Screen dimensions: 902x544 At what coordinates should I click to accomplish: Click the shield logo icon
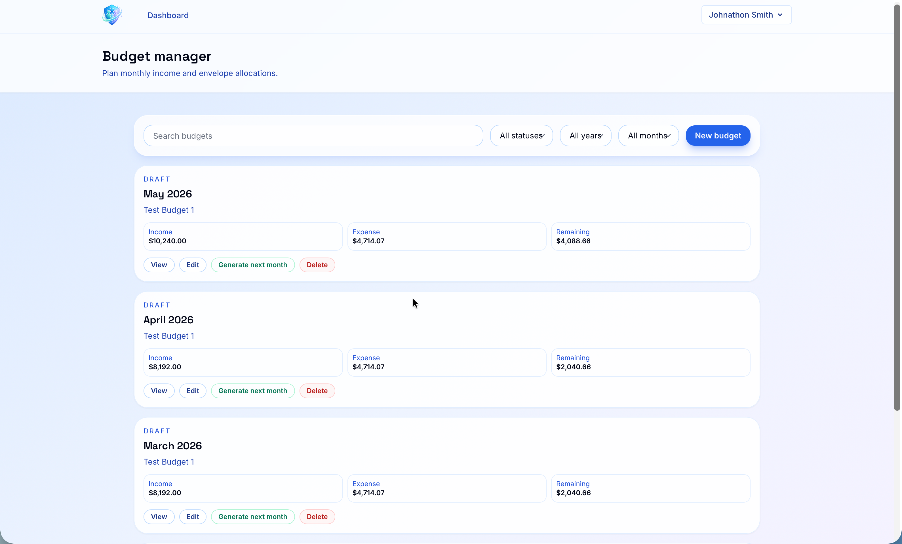[112, 15]
